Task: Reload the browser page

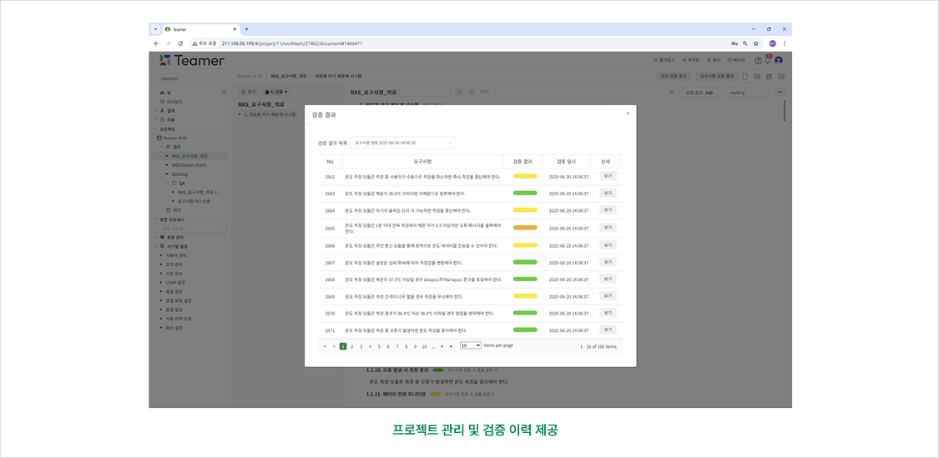Action: 180,43
